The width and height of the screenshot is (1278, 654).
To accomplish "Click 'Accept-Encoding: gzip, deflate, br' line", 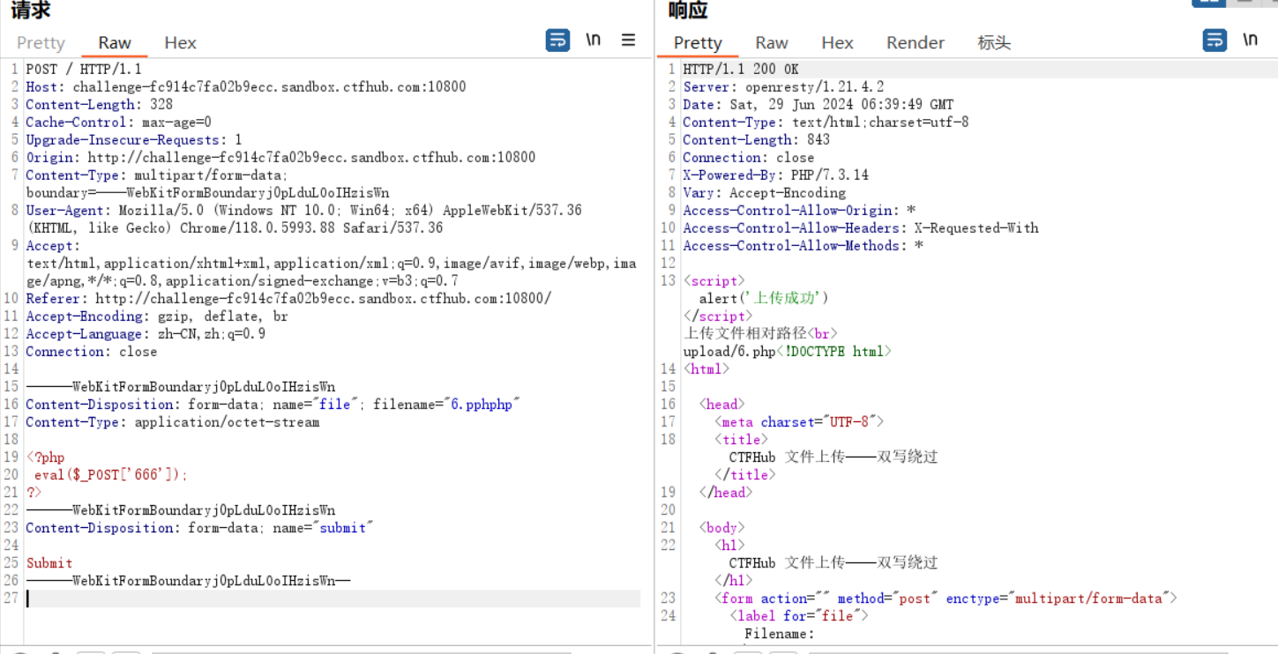I will click(x=157, y=316).
